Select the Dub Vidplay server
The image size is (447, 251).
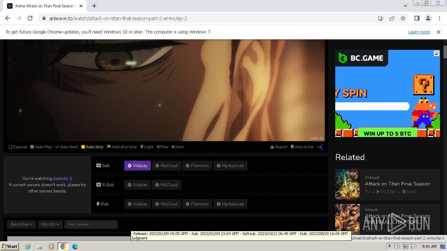(x=138, y=204)
